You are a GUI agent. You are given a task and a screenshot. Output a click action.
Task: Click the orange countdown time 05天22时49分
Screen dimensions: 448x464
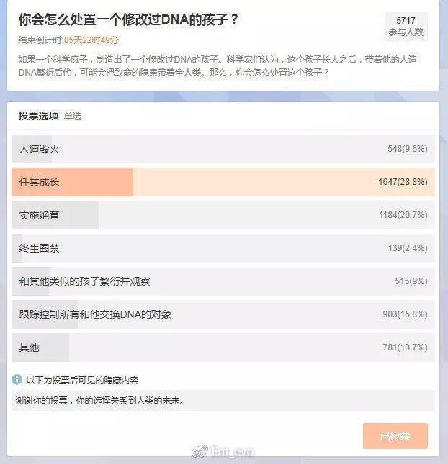pos(91,40)
